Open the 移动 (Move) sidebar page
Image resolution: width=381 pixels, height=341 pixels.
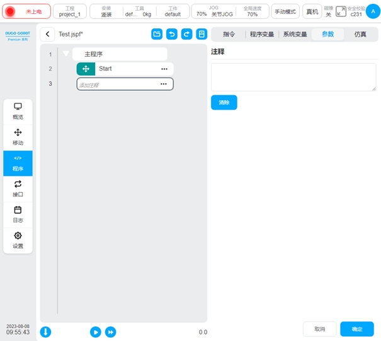click(18, 137)
